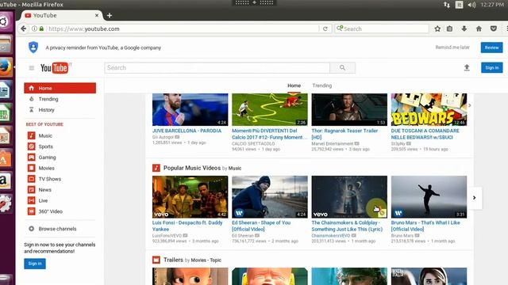
Task: Click the Firefox toolbar search box
Action: coord(382,28)
